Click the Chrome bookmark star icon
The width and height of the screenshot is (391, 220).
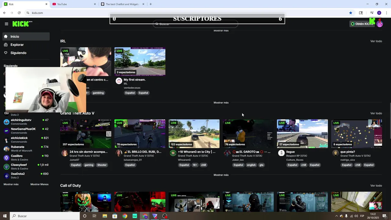point(351,13)
